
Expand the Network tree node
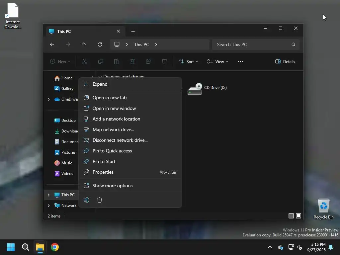[48, 206]
